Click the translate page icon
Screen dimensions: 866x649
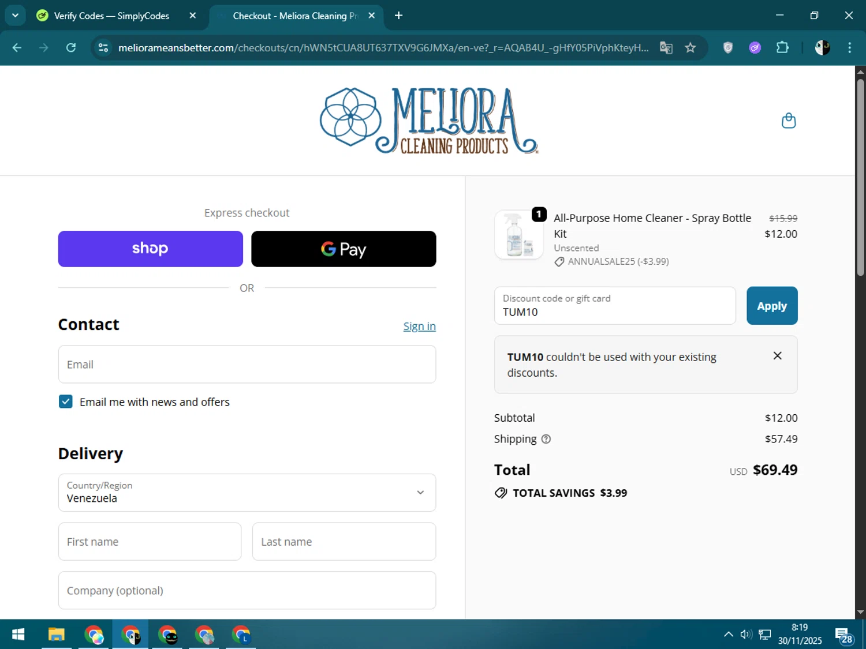[x=666, y=47]
